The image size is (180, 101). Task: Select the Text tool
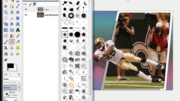click(18, 30)
